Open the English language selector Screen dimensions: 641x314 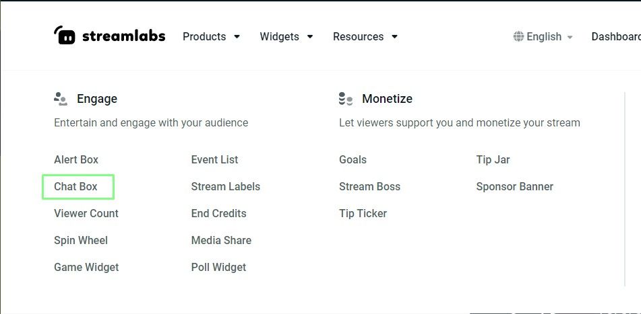tap(544, 37)
